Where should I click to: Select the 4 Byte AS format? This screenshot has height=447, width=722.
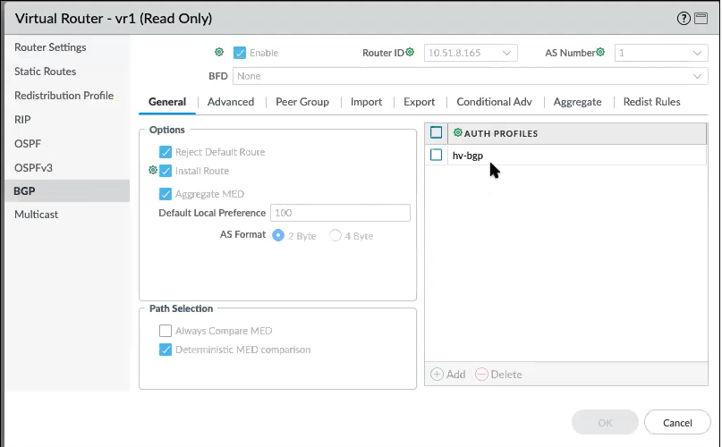[x=336, y=236]
